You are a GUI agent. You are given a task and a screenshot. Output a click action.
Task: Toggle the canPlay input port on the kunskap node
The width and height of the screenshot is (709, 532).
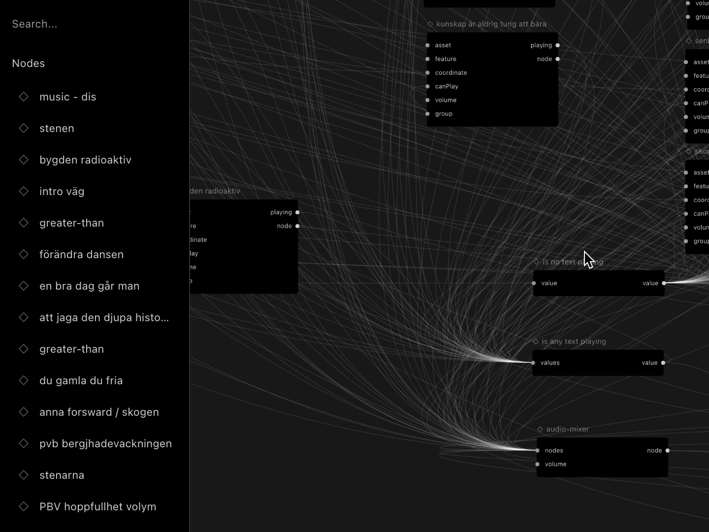coord(427,86)
